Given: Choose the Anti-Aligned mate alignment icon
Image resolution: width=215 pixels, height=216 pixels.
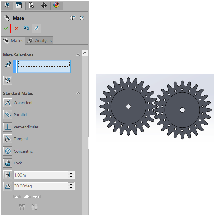Looking at the screenshot, I should (x=34, y=207).
